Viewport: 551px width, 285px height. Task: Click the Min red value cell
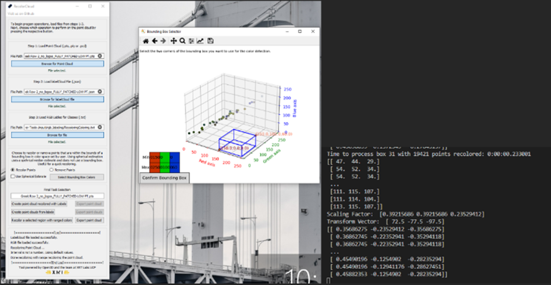[154, 157]
